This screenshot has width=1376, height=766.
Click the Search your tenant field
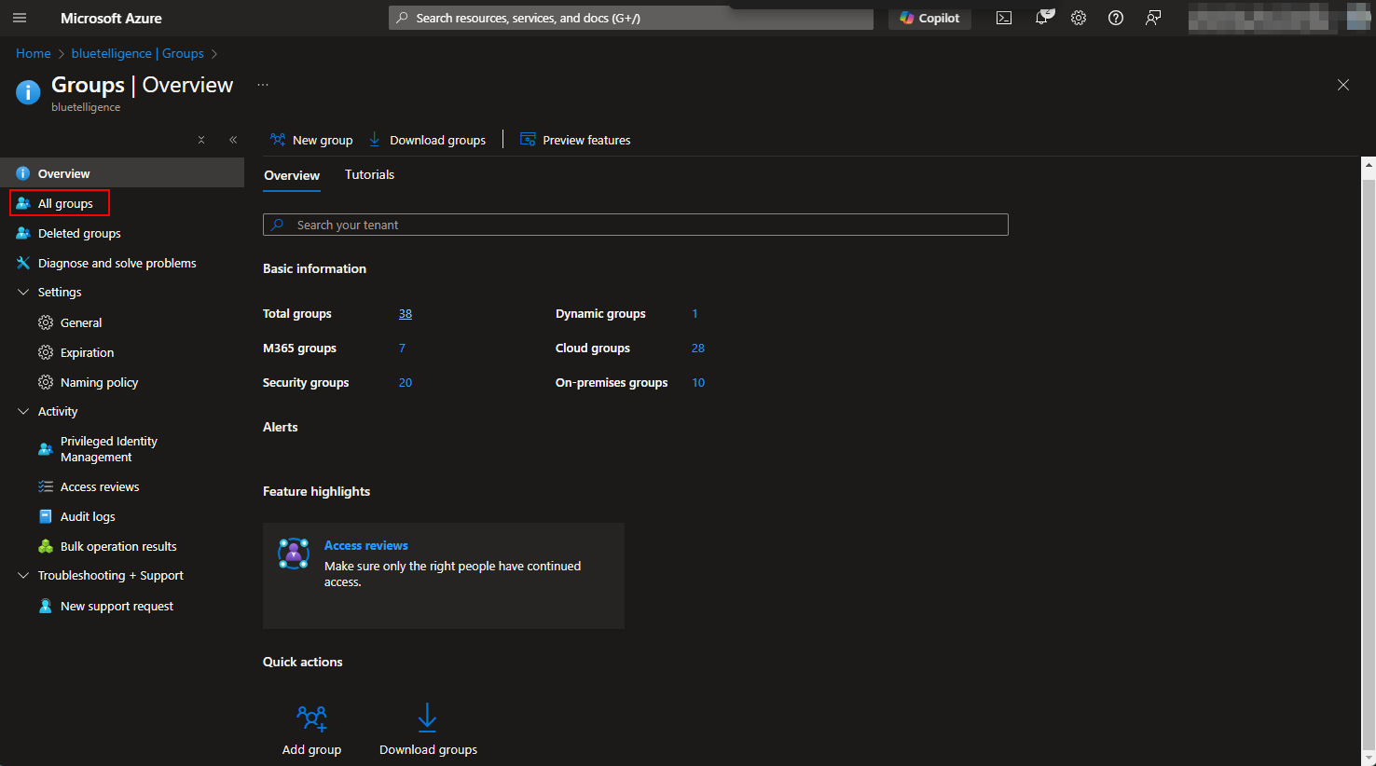click(636, 225)
